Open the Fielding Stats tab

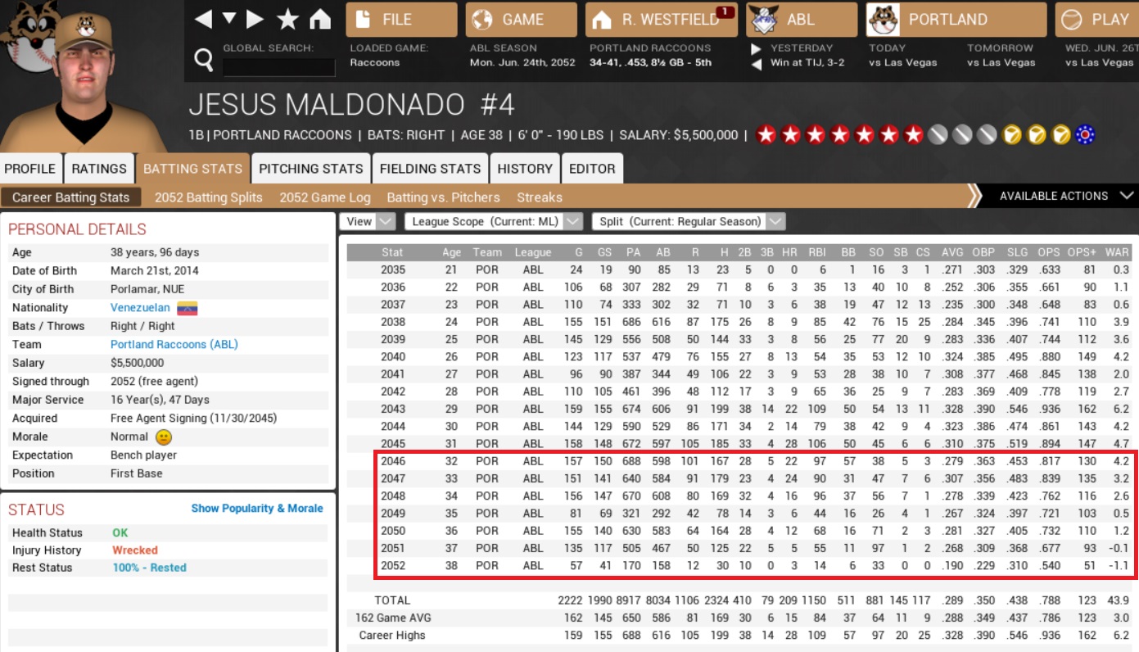430,169
